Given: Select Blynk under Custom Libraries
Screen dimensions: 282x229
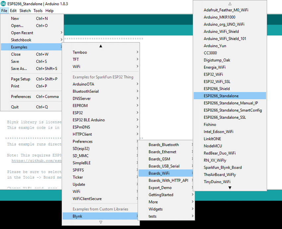Looking at the screenshot, I should tap(100, 216).
